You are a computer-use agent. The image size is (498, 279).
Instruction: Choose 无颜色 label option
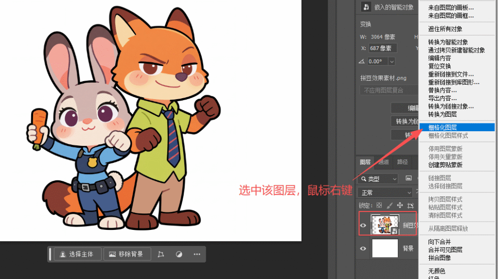[x=436, y=271]
